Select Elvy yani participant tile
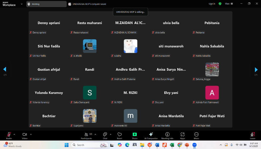 coord(171,93)
